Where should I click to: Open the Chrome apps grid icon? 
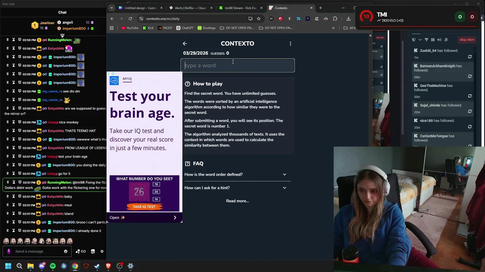tap(111, 28)
